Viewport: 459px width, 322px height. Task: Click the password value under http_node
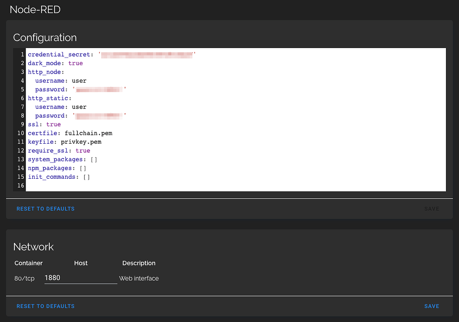[x=99, y=90]
